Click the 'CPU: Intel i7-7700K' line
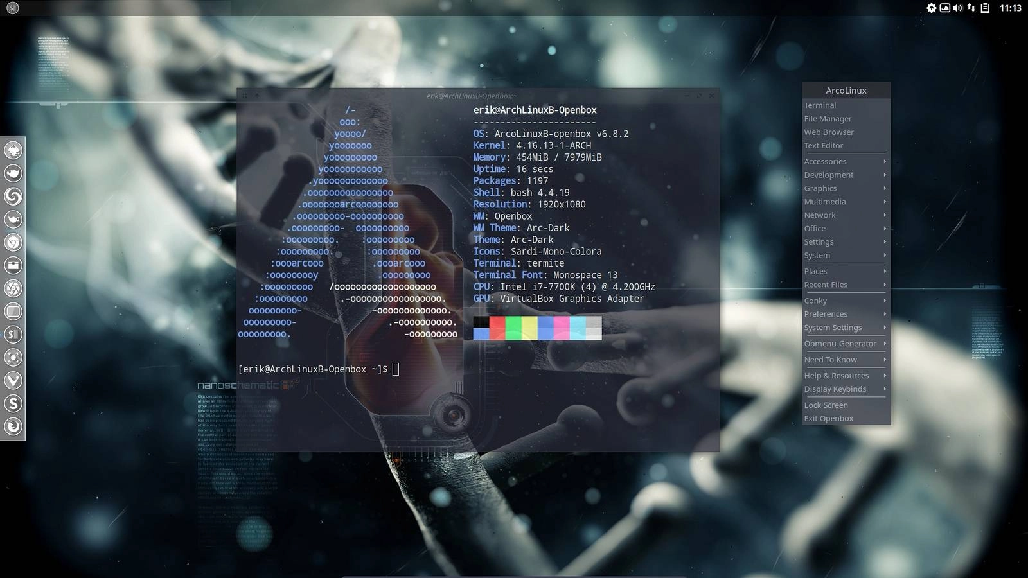The width and height of the screenshot is (1028, 578). (x=564, y=287)
